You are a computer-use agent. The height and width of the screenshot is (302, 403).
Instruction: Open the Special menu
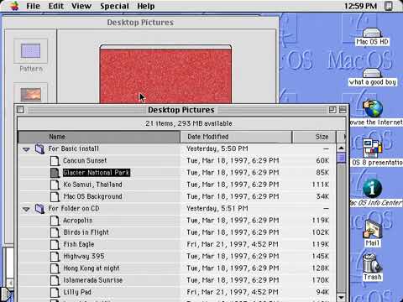[x=114, y=6]
